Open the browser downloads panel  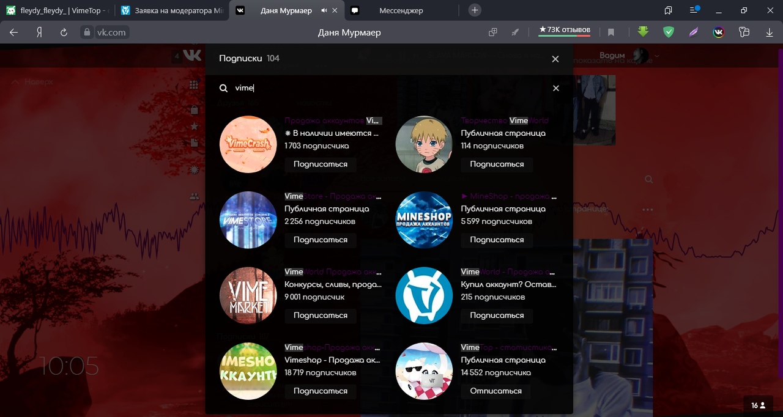tap(768, 32)
